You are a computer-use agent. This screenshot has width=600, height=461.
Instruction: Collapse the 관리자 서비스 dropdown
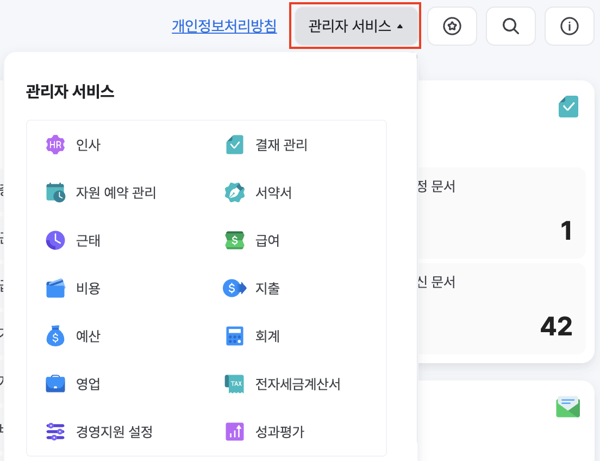click(356, 26)
